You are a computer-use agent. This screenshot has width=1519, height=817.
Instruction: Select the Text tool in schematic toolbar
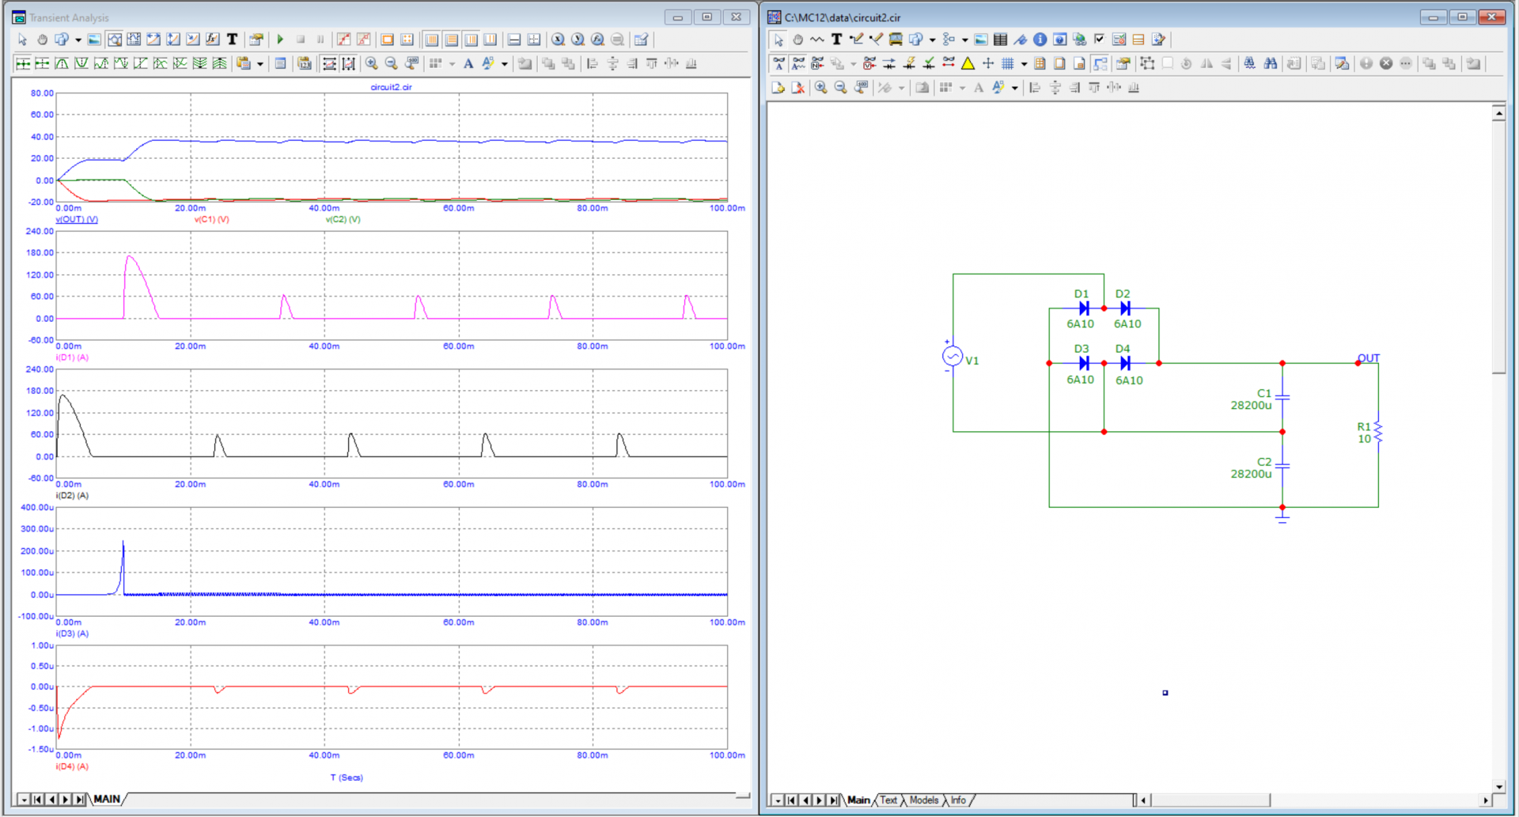tap(836, 39)
